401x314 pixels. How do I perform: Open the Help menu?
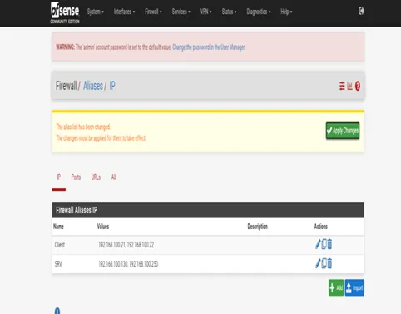click(286, 12)
